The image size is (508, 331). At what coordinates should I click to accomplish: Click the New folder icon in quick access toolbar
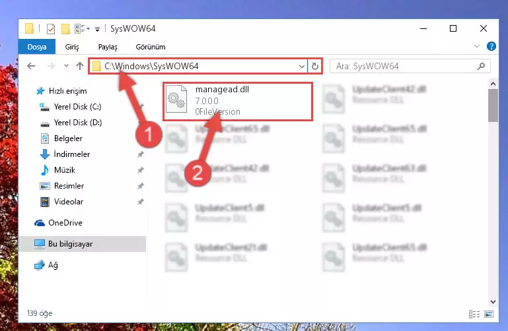click(65, 29)
